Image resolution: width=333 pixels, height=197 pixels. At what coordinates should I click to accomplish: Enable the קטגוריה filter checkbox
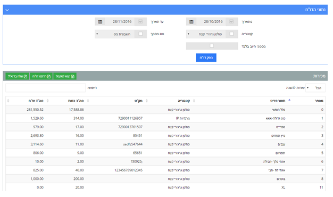[x=231, y=34]
